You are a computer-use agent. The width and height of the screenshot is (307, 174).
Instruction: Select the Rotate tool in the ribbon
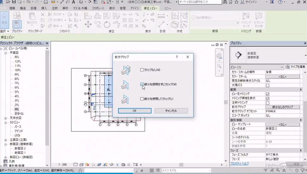[x=107, y=25]
